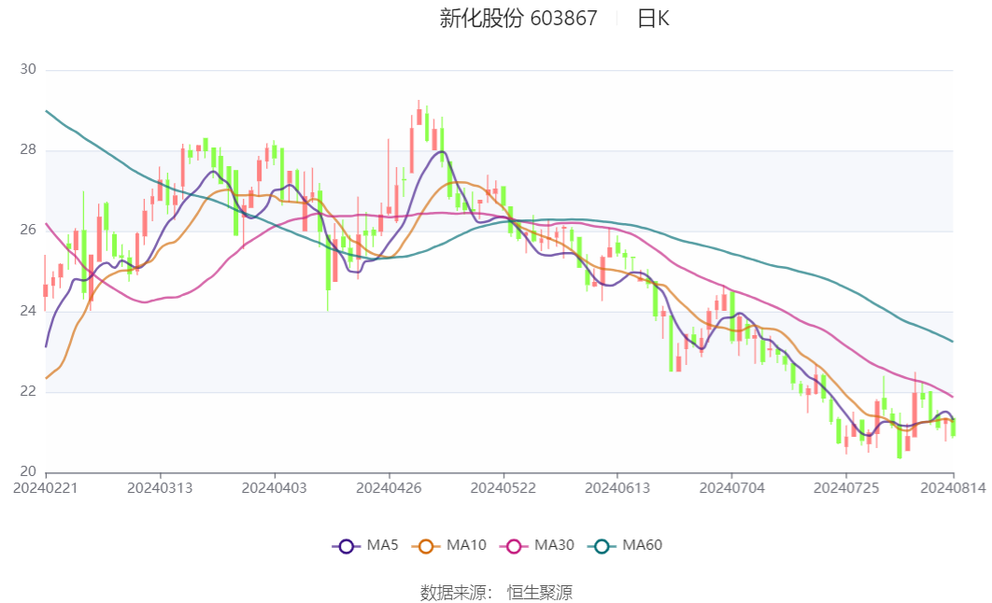Click x-axis date label 20240522
Viewport: 992px width, 603px height.
click(x=503, y=488)
